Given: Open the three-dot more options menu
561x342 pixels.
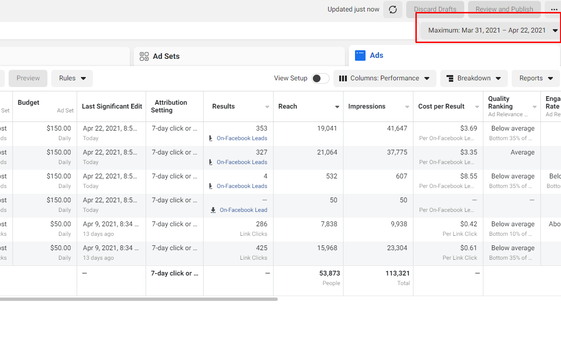Looking at the screenshot, I should point(554,10).
